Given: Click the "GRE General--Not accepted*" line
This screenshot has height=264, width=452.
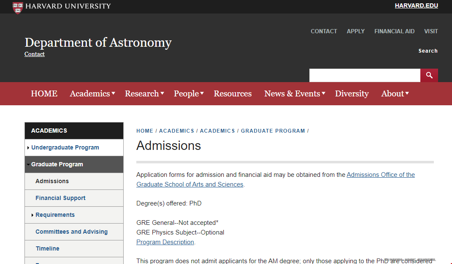Looking at the screenshot, I should (x=177, y=223).
